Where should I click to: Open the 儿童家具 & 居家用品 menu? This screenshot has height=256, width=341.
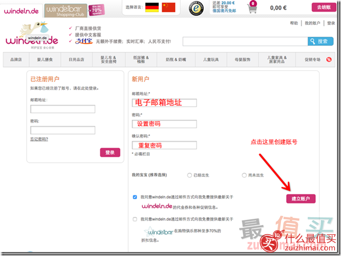277,59
